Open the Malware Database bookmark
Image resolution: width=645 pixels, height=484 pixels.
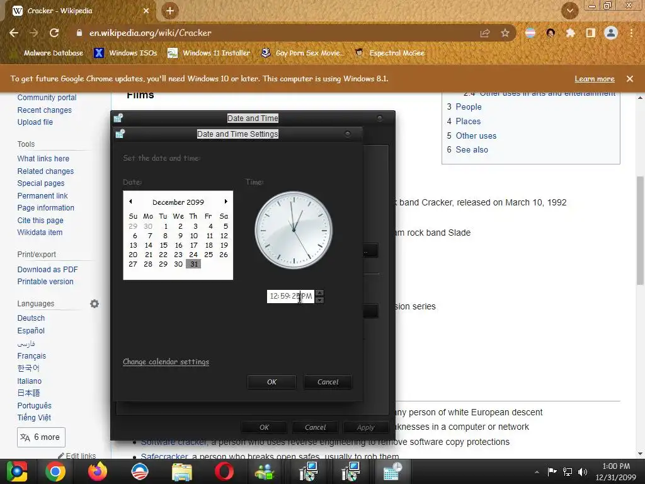click(x=48, y=53)
